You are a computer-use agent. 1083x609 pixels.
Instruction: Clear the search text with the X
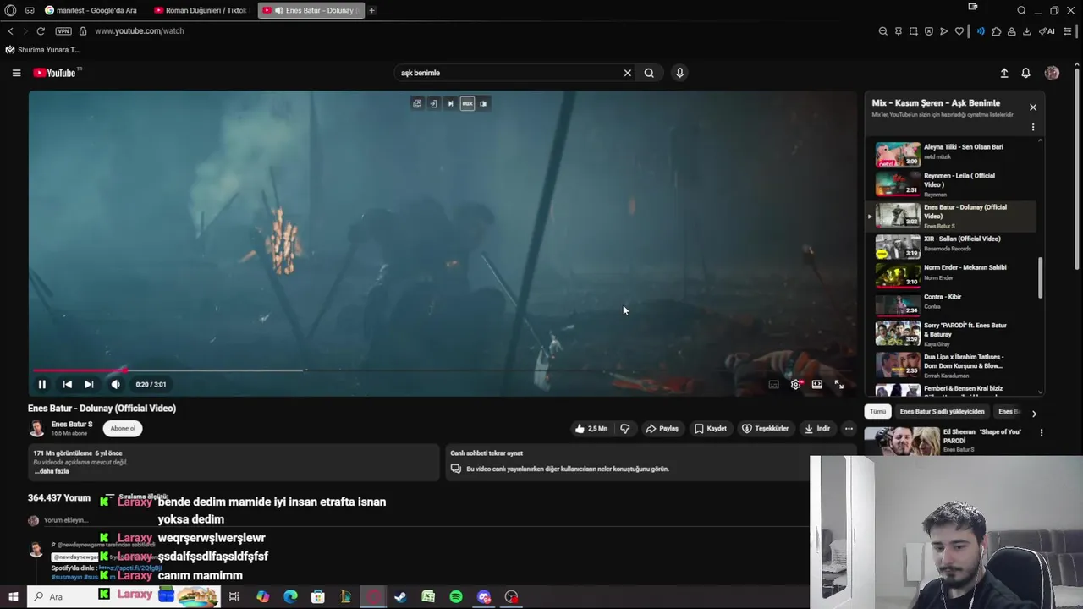point(627,73)
